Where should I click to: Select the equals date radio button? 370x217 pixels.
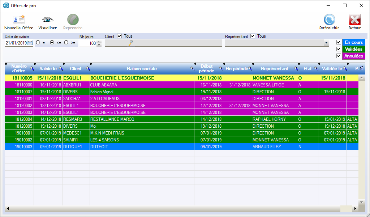(x=38, y=43)
